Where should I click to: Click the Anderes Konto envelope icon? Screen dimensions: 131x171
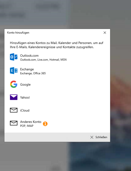tap(14, 123)
